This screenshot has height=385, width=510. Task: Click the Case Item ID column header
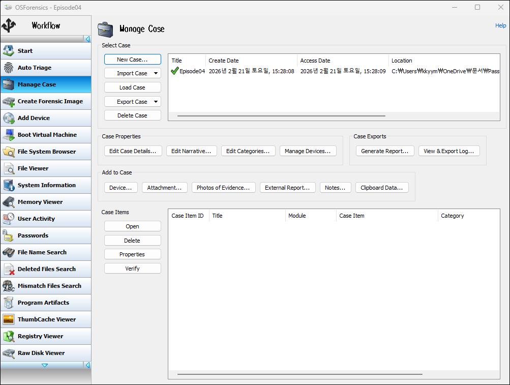(x=188, y=216)
